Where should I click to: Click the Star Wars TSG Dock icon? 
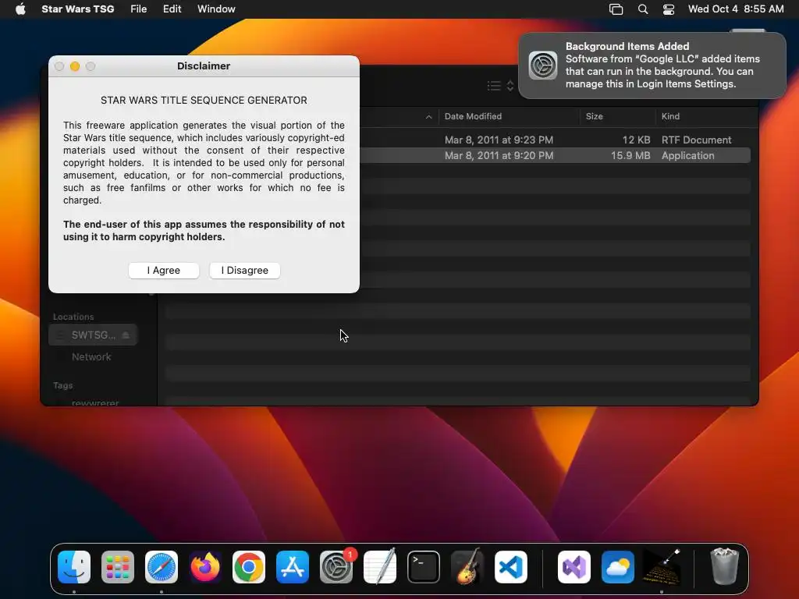pyautogui.click(x=662, y=567)
